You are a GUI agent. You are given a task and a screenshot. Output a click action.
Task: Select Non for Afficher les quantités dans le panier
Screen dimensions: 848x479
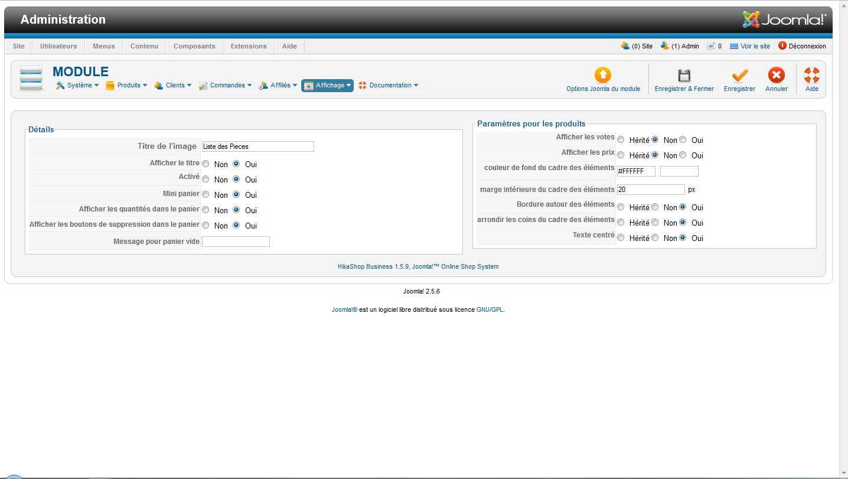[x=206, y=210]
